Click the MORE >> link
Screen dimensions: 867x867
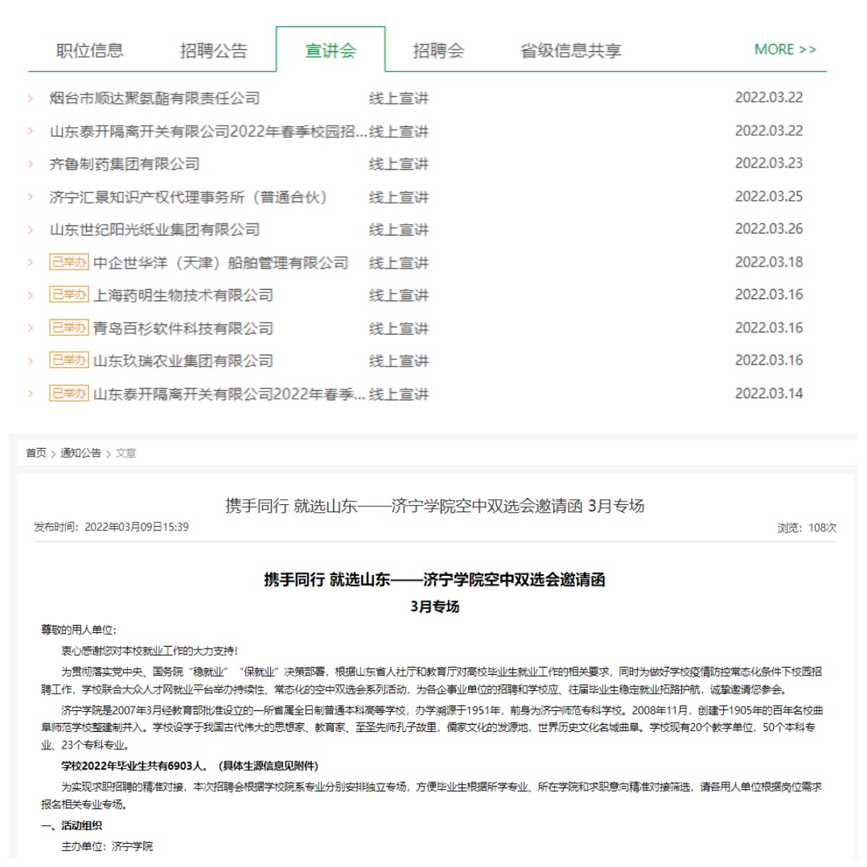pyautogui.click(x=785, y=50)
